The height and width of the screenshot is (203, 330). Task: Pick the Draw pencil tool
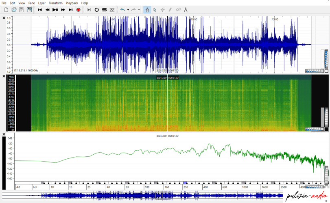(x=170, y=10)
